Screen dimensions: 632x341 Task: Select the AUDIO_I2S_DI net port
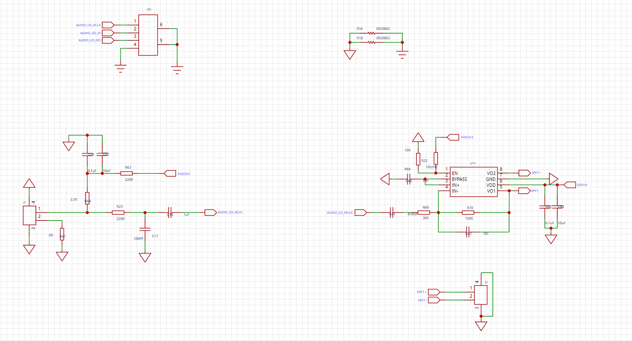[x=108, y=33]
